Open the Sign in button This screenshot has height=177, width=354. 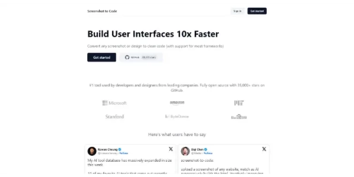point(237,11)
